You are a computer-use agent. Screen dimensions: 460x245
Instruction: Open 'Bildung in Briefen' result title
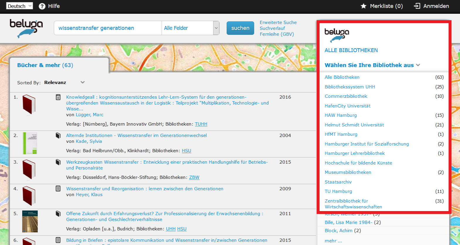167,240
